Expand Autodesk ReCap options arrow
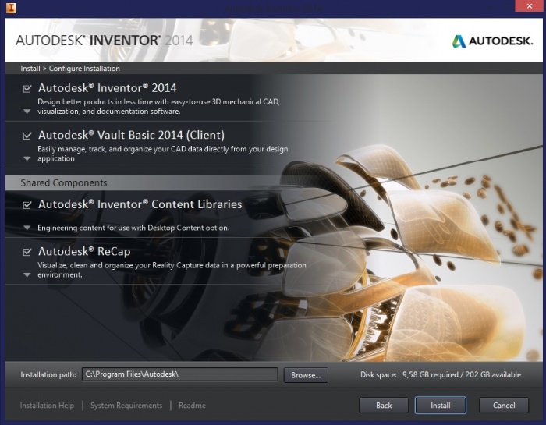This screenshot has height=425, width=546. (27, 275)
